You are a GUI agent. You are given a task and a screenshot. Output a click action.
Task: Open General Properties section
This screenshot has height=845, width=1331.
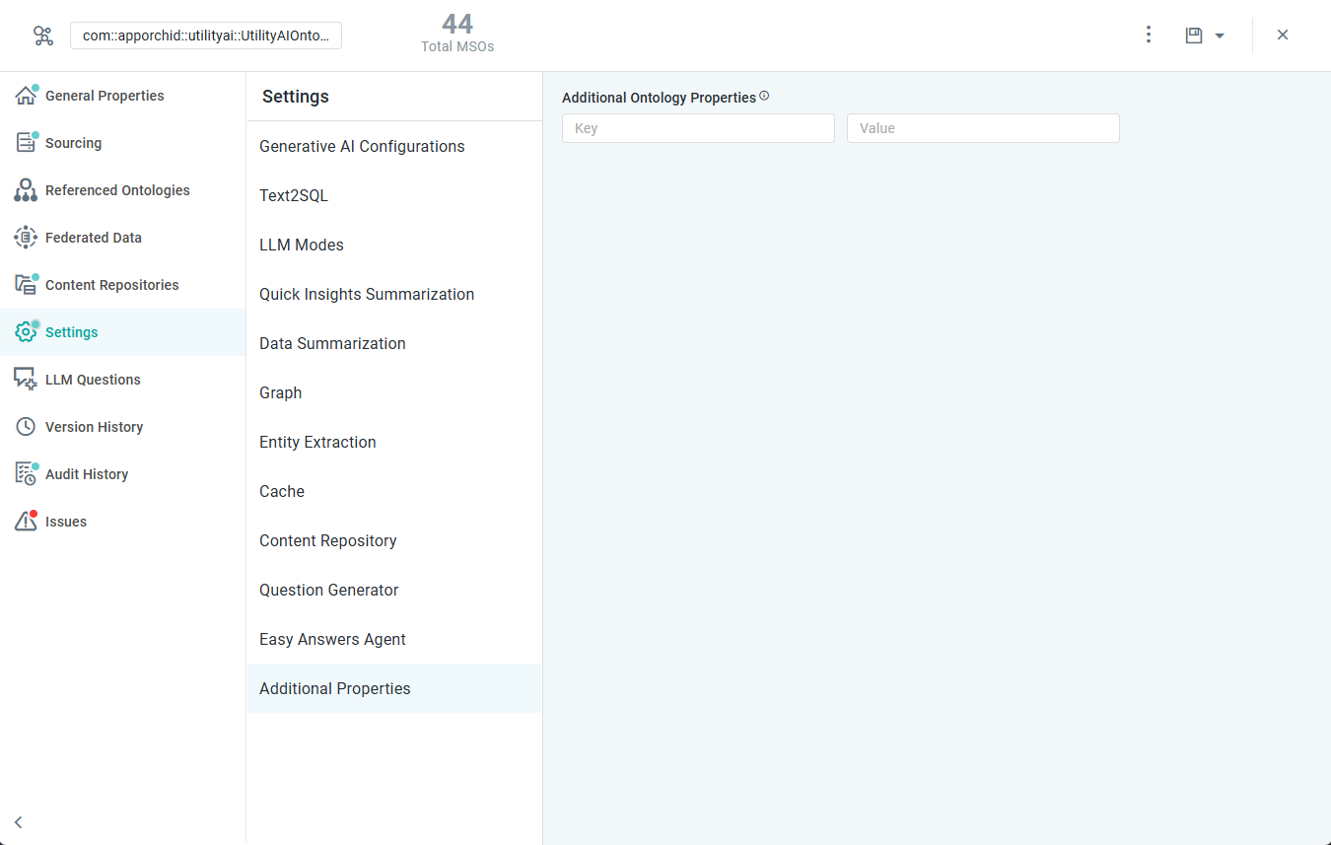tap(105, 96)
